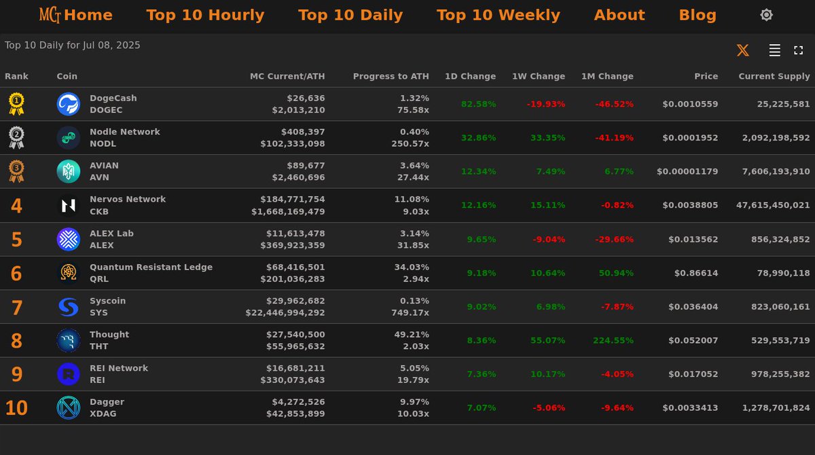Screen dimensions: 815x455
Task: Sort by 1M Change column header
Action: click(x=607, y=77)
